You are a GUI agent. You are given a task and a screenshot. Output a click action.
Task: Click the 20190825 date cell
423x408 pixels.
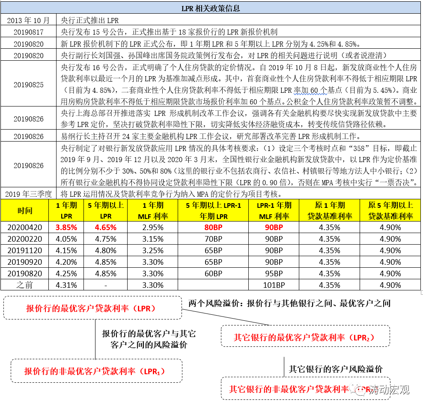click(x=29, y=84)
